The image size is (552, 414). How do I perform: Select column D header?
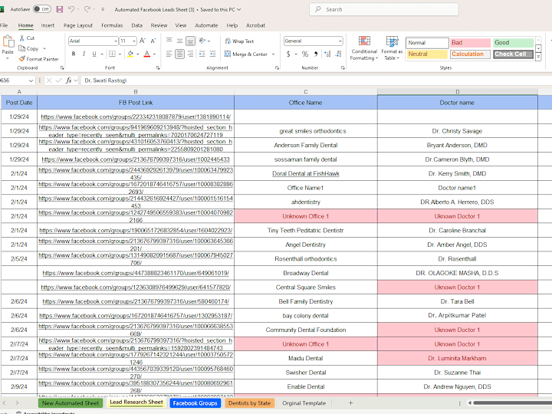tap(457, 91)
